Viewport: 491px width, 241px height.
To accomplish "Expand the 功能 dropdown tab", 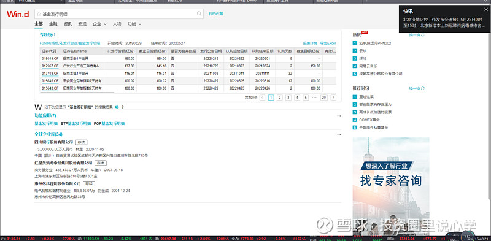I will click(134, 24).
